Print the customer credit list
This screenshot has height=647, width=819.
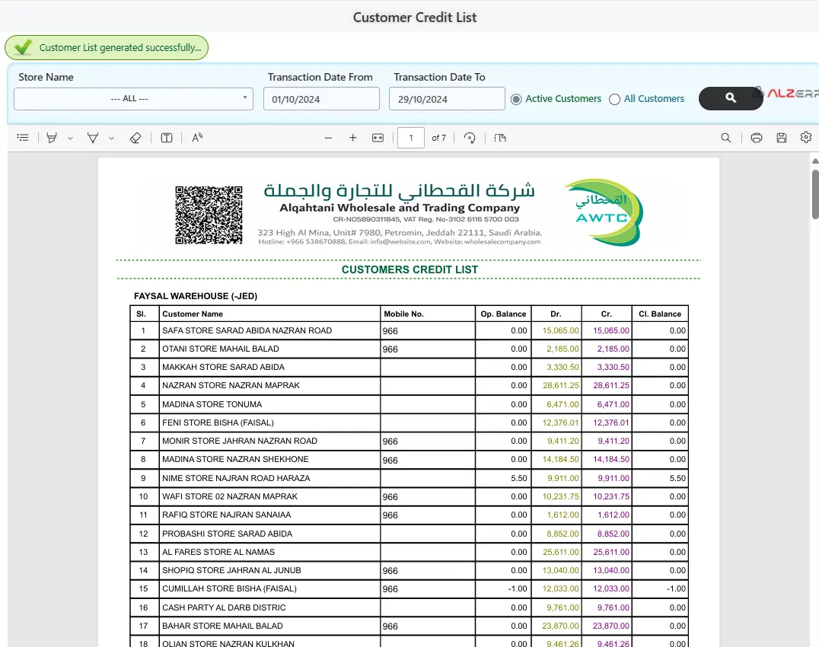pos(756,138)
